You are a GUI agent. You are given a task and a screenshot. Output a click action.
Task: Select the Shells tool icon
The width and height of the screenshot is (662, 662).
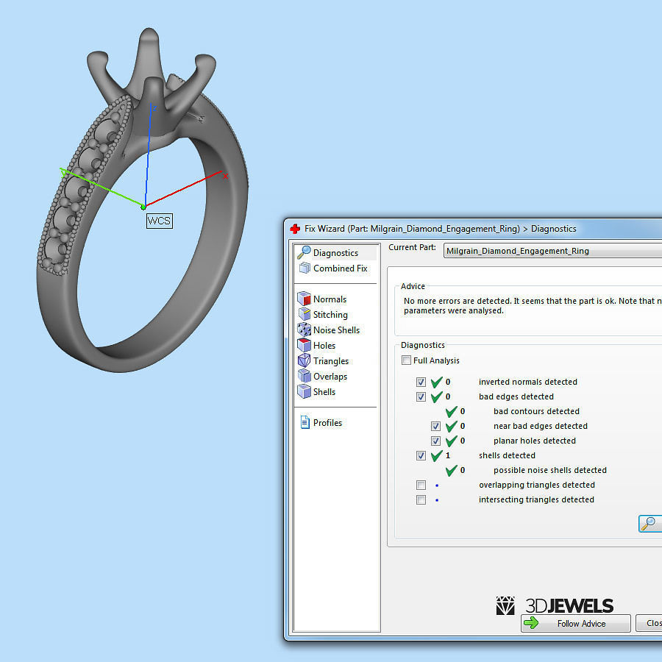coord(304,391)
